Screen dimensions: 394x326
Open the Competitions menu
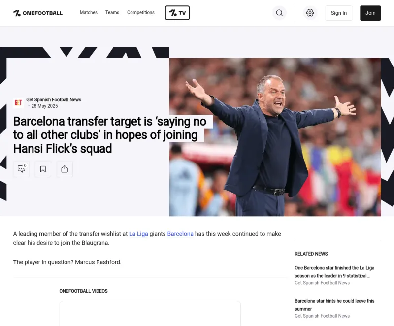pyautogui.click(x=141, y=13)
